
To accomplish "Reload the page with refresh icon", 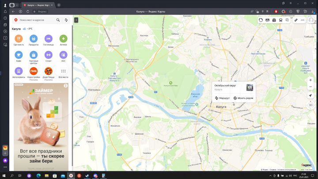I will click(x=28, y=11).
